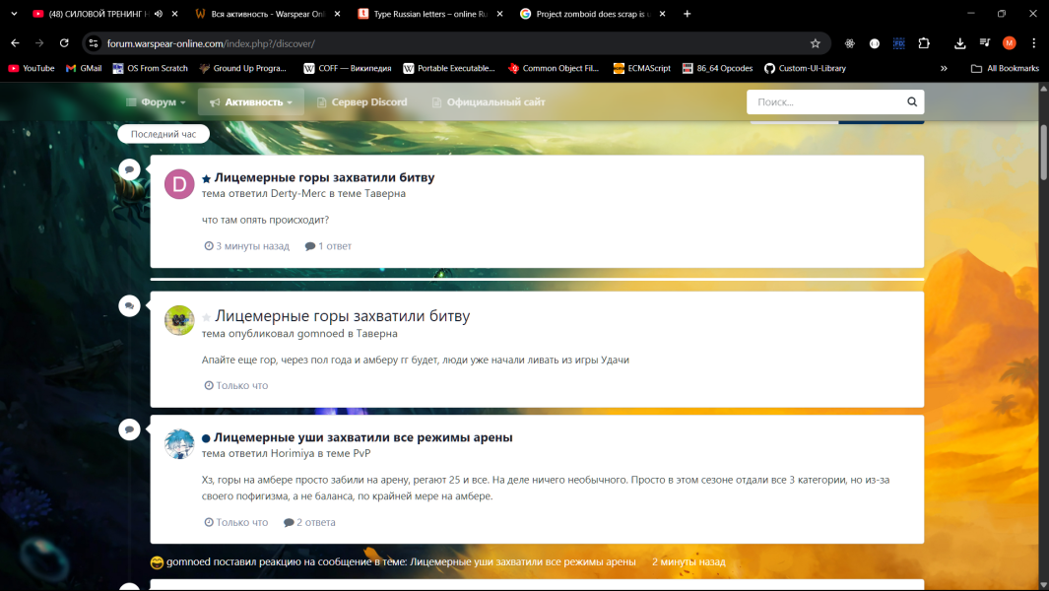Select the Вся активность Warspear tab
The width and height of the screenshot is (1049, 591).
268,14
